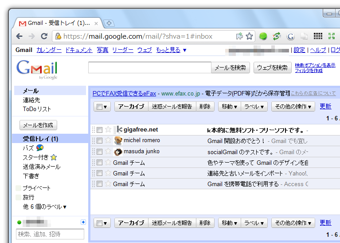The width and height of the screenshot is (340, 243).
Task: Tick the checkbox for the masuda junko message
Action: point(100,151)
